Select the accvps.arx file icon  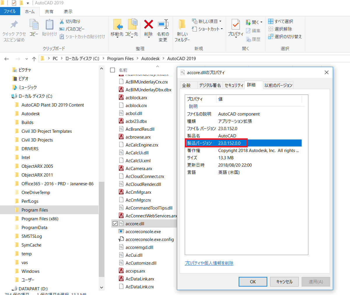(121, 271)
